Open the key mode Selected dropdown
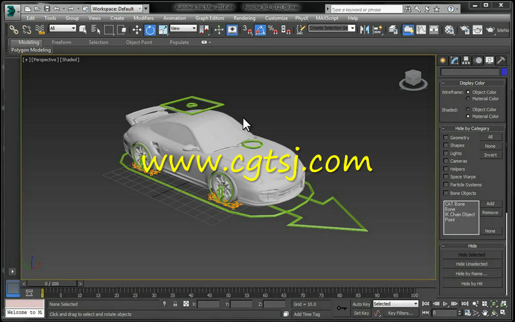Viewport: 515px width, 322px height. [395, 303]
